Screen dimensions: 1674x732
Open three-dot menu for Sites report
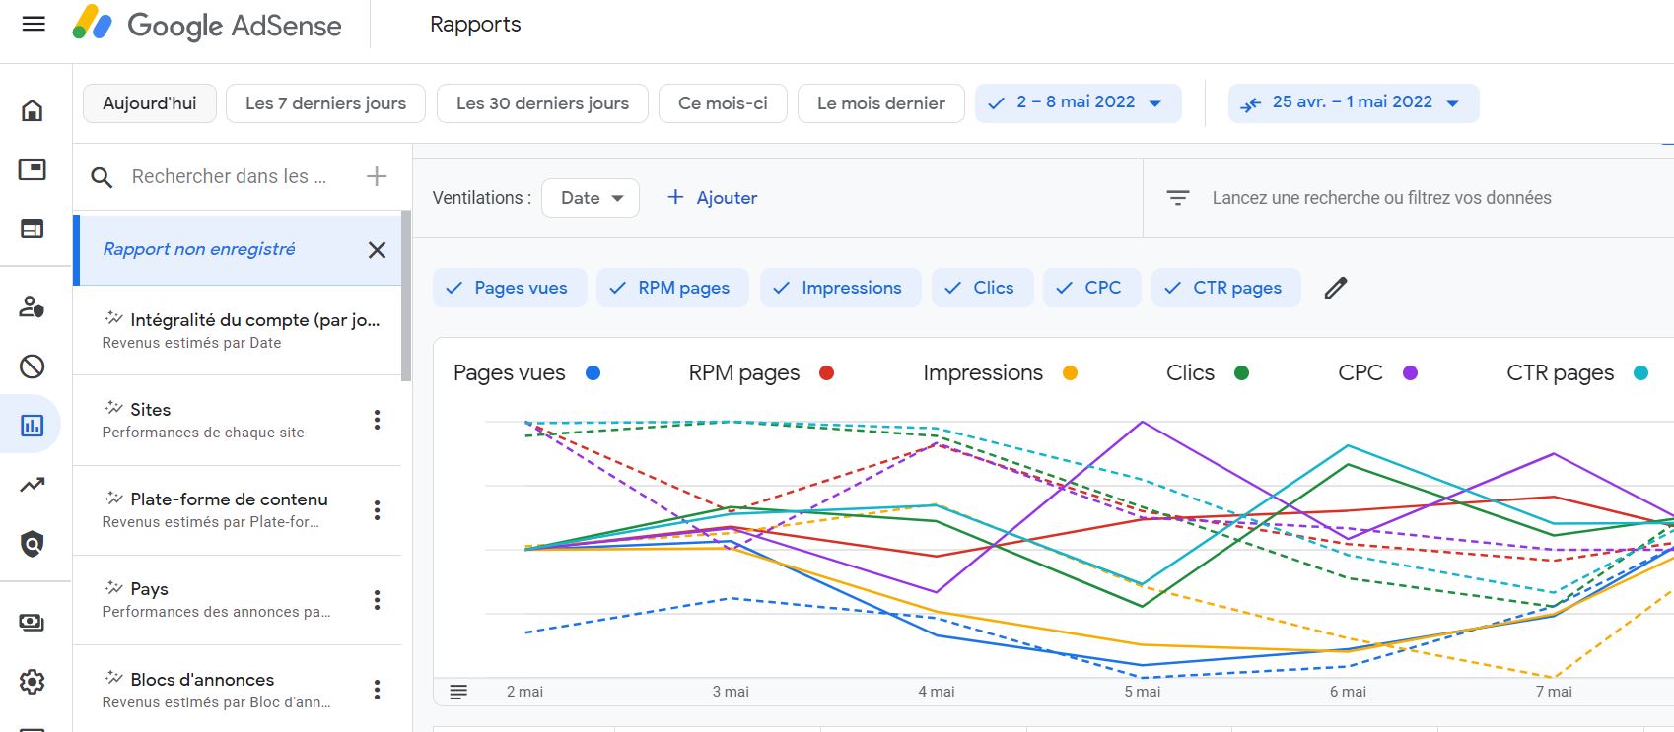377,420
